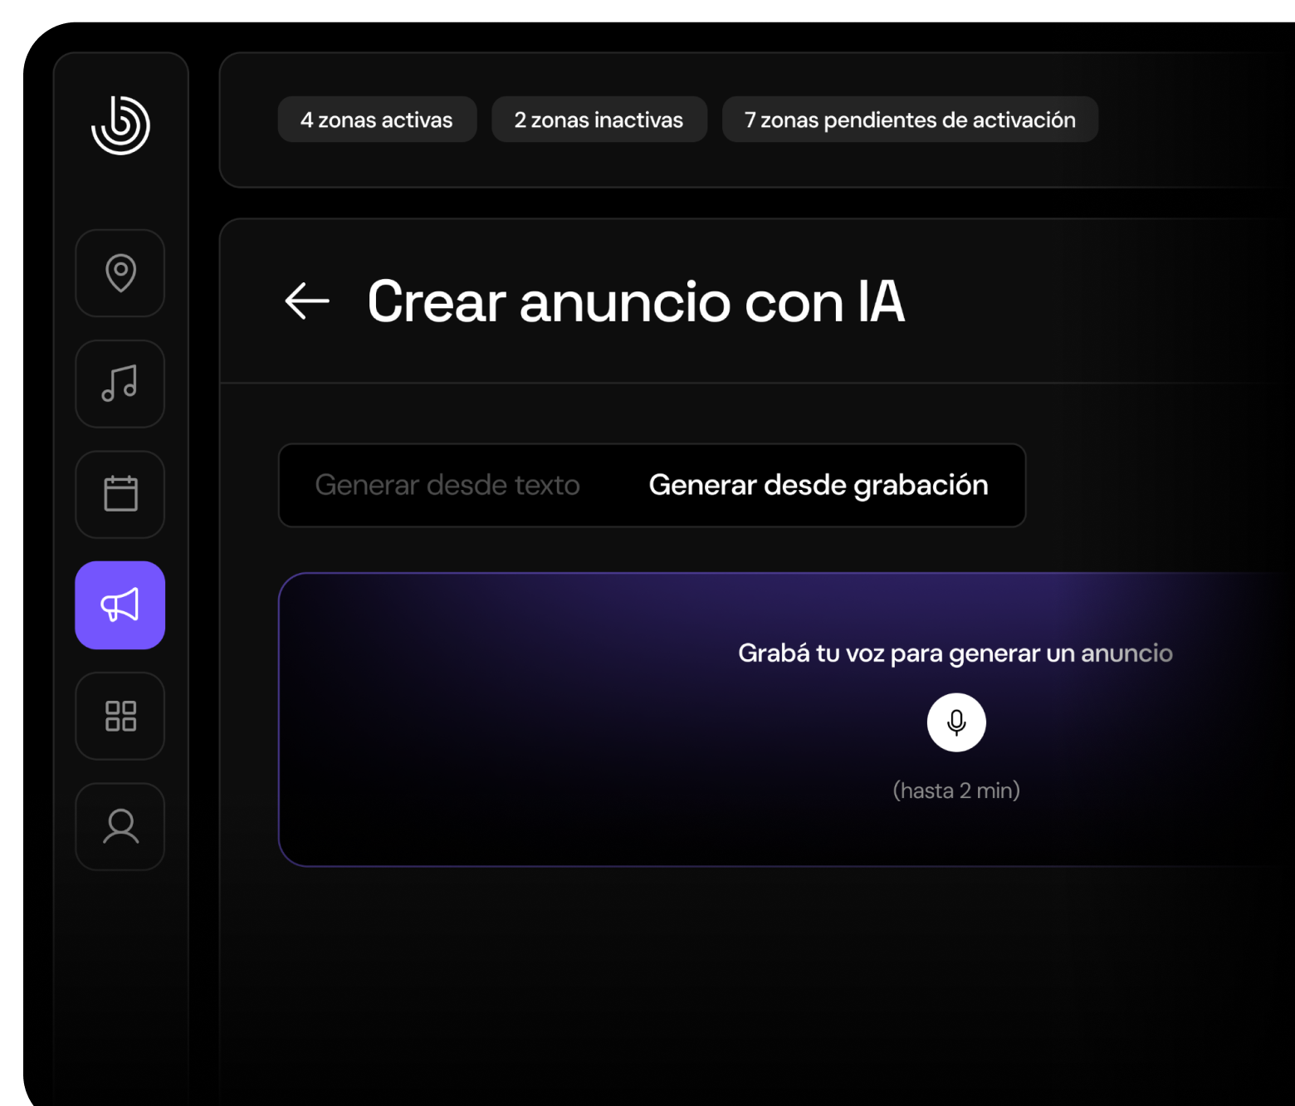Open the user profile section

click(x=120, y=826)
